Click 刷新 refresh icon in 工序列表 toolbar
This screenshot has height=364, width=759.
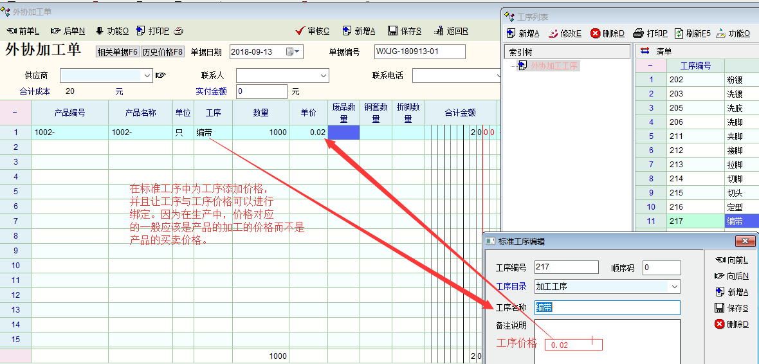click(679, 33)
